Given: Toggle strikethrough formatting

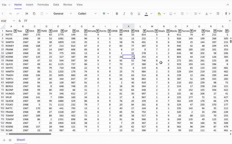Looking at the screenshot, I should 132,14.
